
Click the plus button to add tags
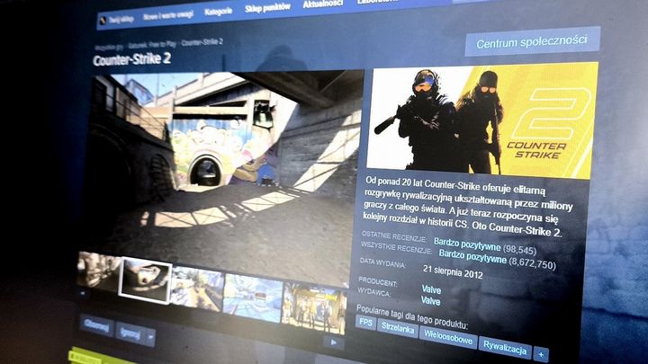point(541,354)
